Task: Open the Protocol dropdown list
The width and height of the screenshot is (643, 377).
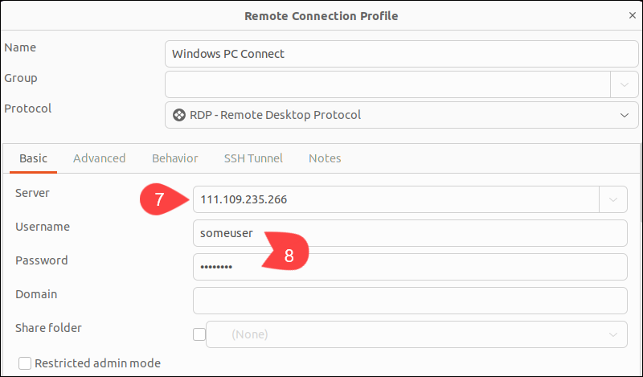Action: [x=401, y=115]
